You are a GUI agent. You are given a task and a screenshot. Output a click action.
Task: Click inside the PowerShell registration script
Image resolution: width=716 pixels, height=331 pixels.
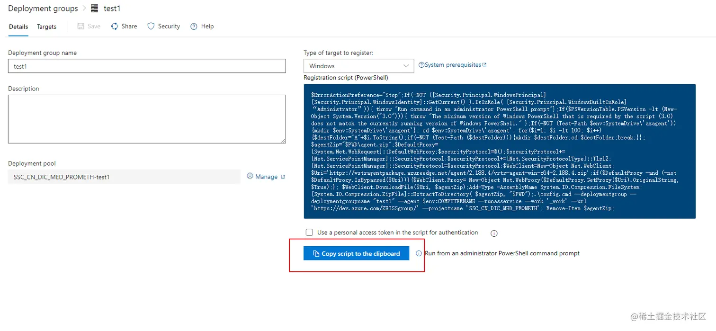500,152
